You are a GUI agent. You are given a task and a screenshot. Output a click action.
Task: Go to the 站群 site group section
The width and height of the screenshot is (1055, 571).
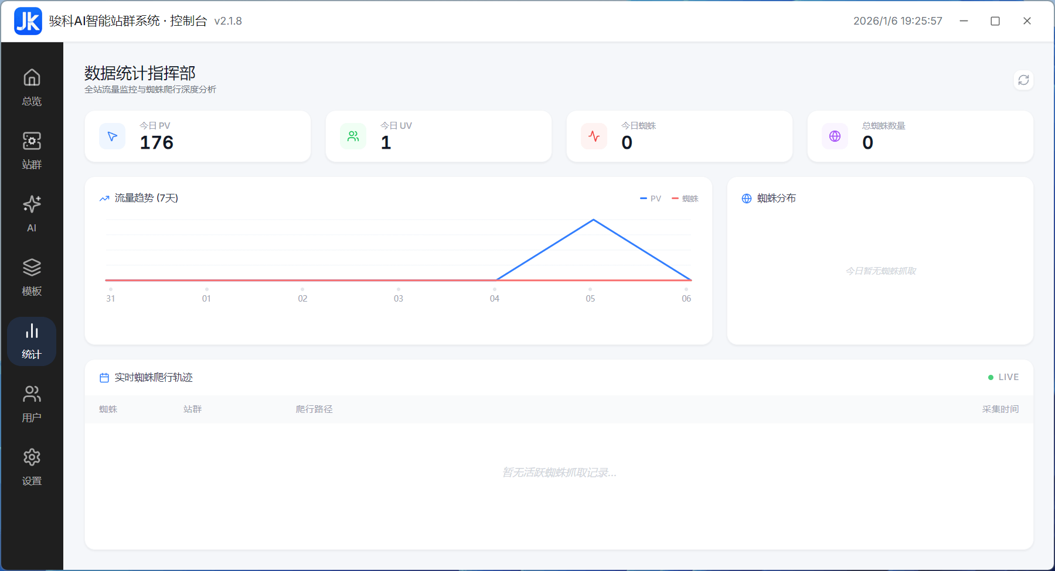point(32,151)
